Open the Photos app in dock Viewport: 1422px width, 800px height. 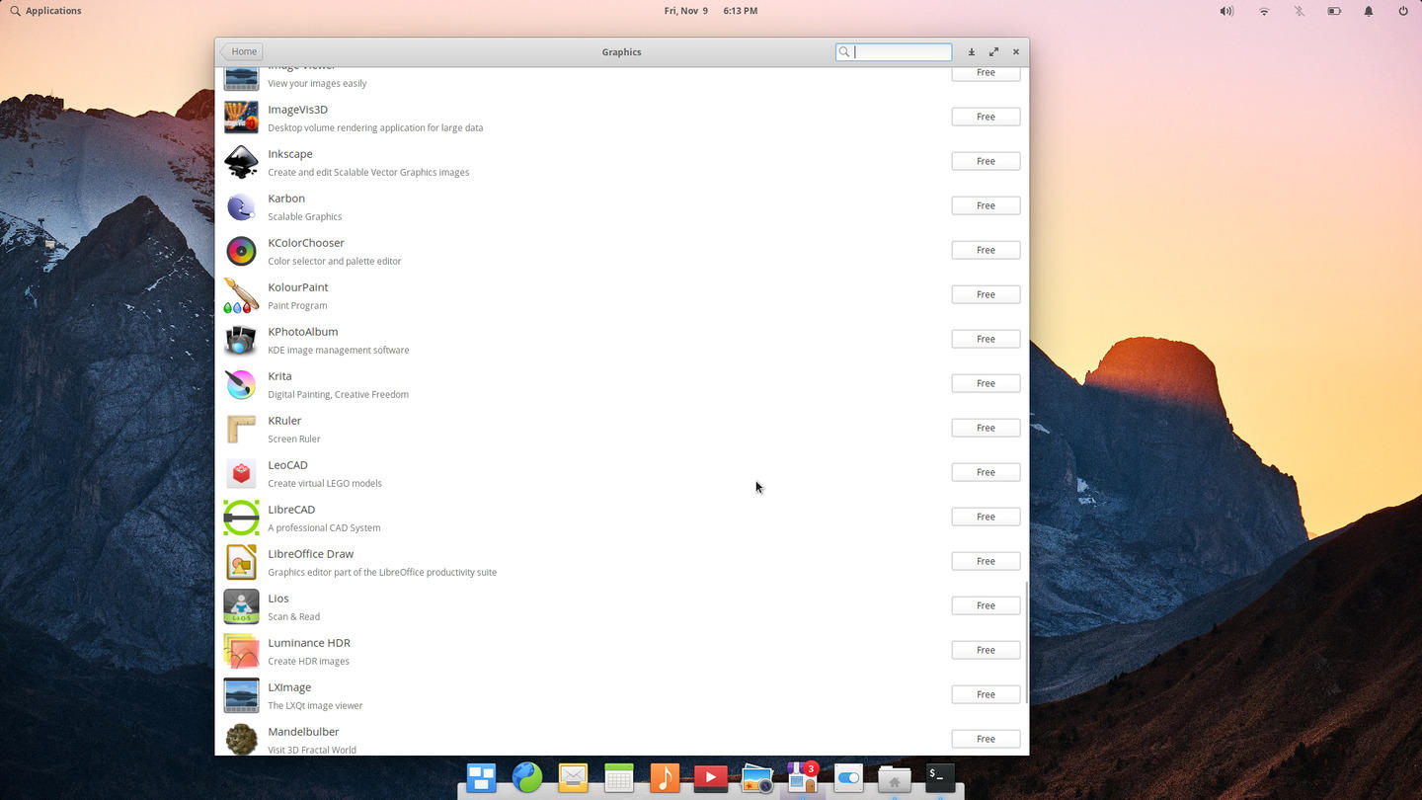756,778
